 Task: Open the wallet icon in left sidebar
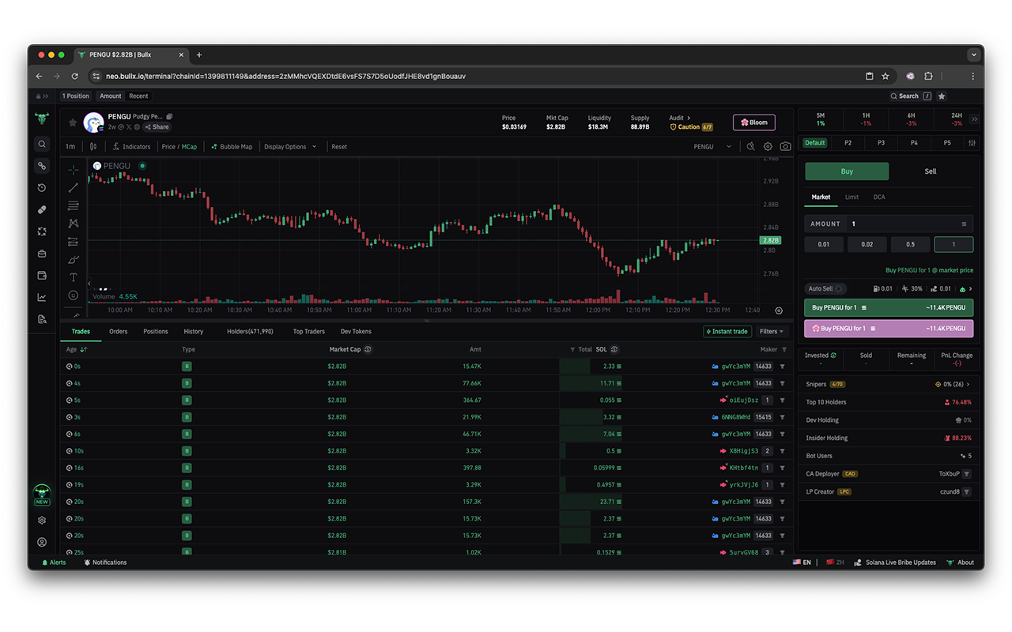42,276
